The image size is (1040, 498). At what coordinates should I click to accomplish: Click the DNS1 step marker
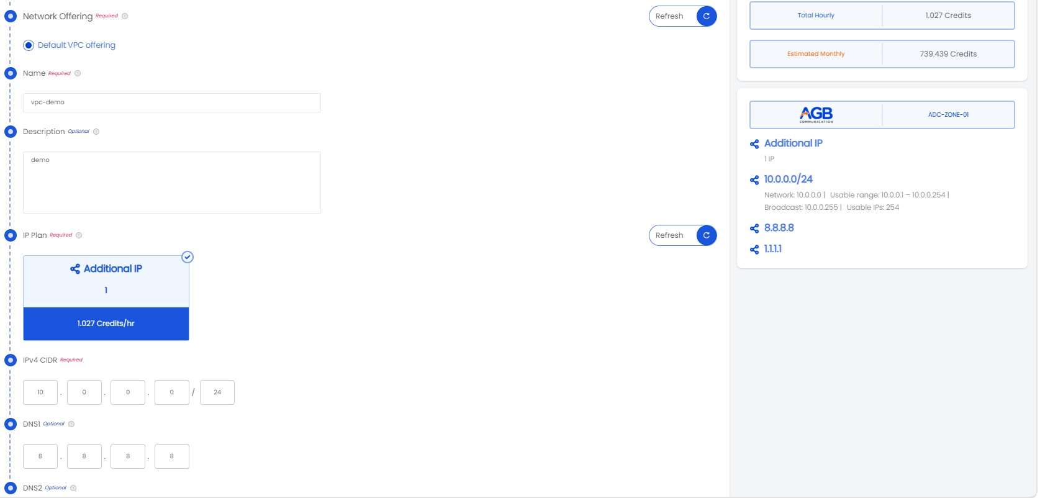[11, 424]
